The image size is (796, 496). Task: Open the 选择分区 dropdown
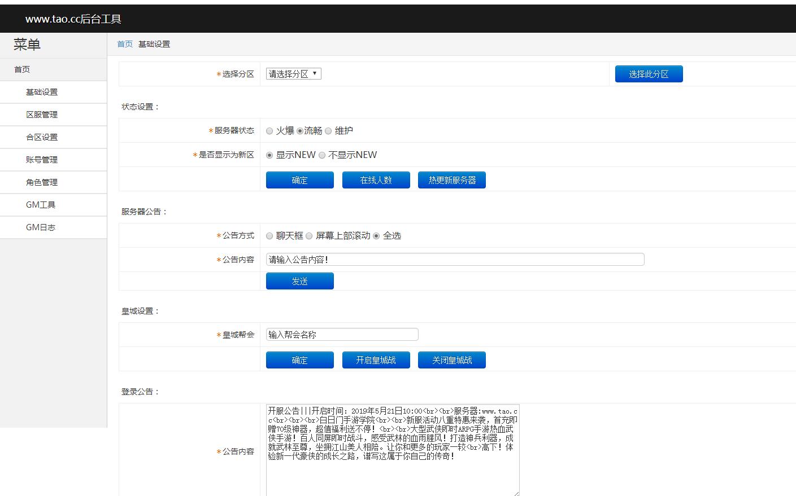pyautogui.click(x=293, y=74)
